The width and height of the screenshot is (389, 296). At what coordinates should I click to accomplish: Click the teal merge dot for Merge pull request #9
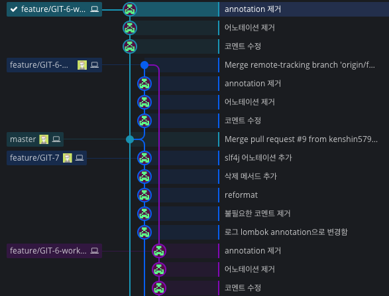(x=130, y=139)
